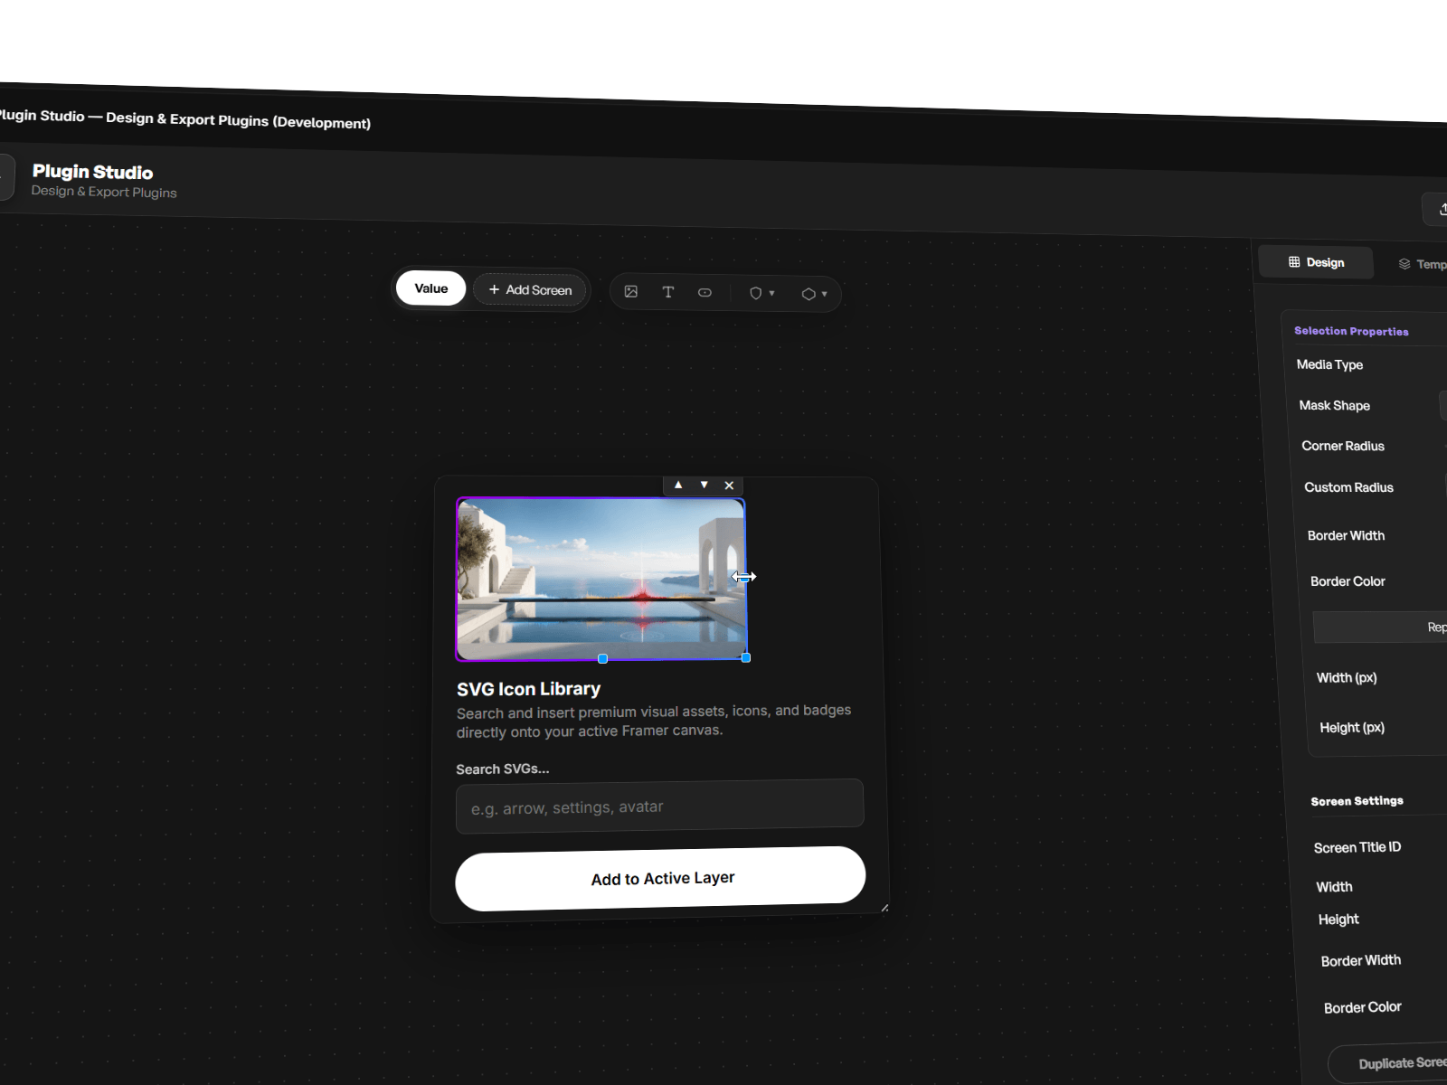The height and width of the screenshot is (1085, 1447).
Task: Open the hexagon shape dropdown
Action: [x=814, y=294]
